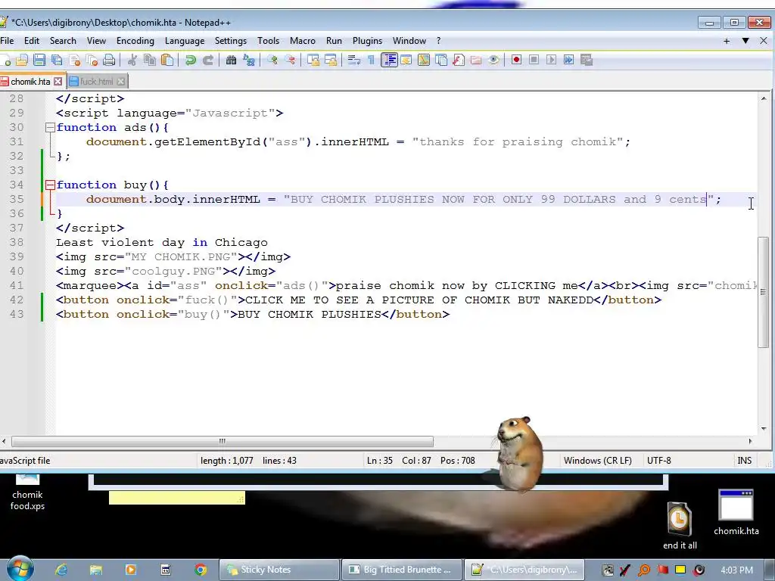Viewport: 775px width, 581px height.
Task: Open the Search menu
Action: [x=63, y=41]
